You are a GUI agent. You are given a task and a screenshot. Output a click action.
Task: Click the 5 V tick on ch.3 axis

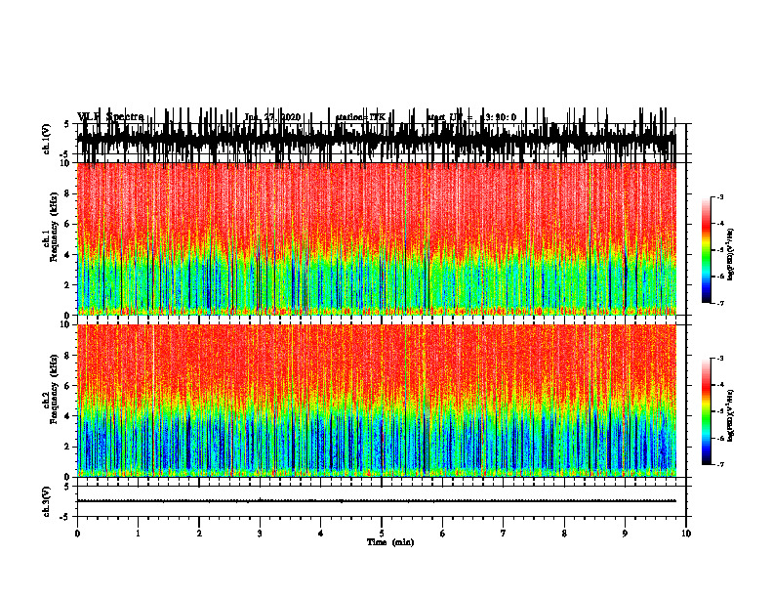[66, 487]
